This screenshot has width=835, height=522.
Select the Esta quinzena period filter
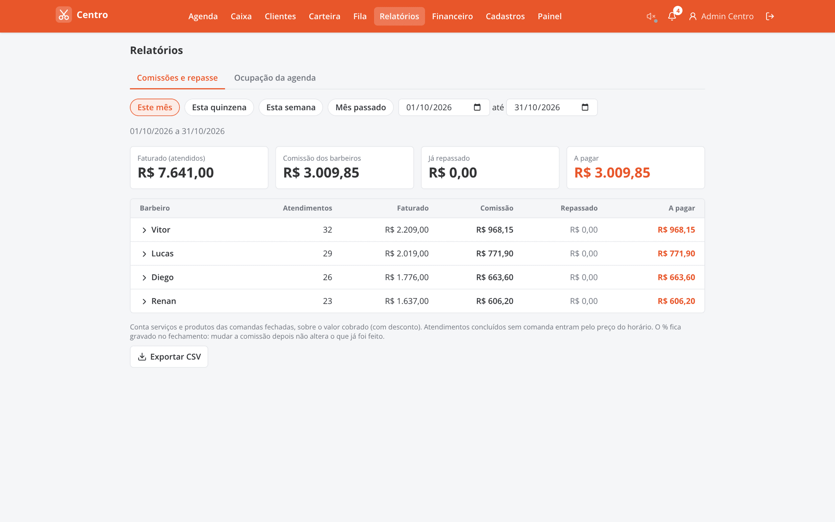point(219,107)
